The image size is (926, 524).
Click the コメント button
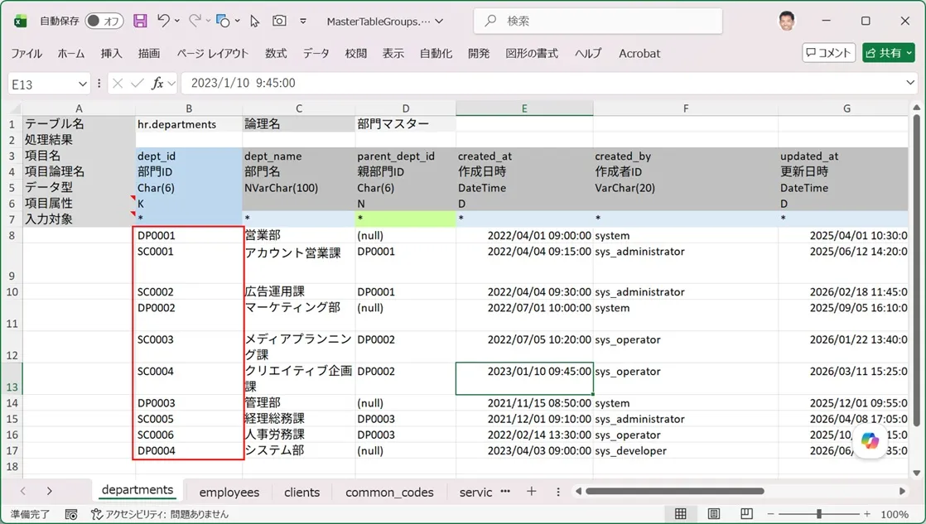pos(829,53)
